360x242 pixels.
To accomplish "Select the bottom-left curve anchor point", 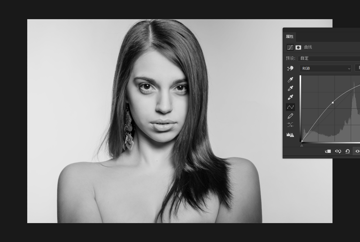I will tap(302, 141).
